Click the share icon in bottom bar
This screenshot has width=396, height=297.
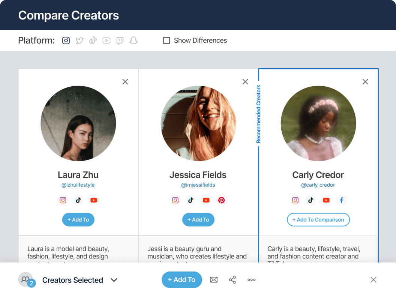[232, 280]
